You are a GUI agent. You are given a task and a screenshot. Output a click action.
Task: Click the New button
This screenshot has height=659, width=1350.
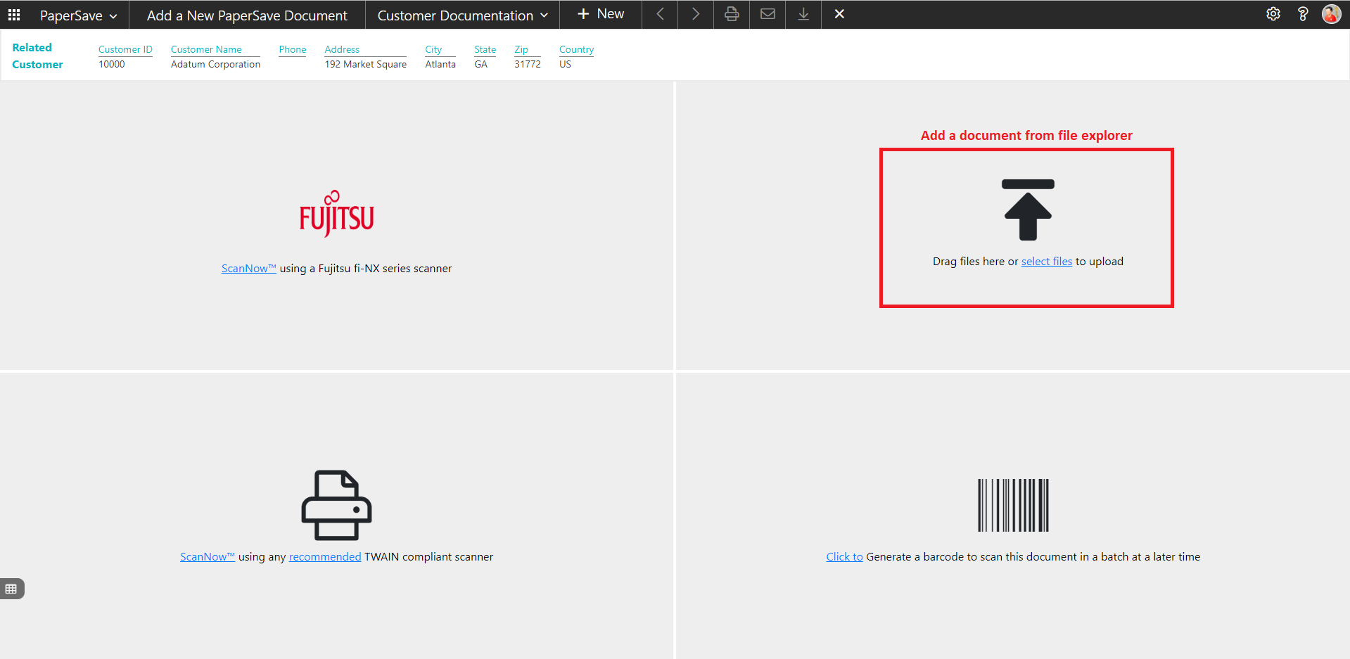point(601,14)
